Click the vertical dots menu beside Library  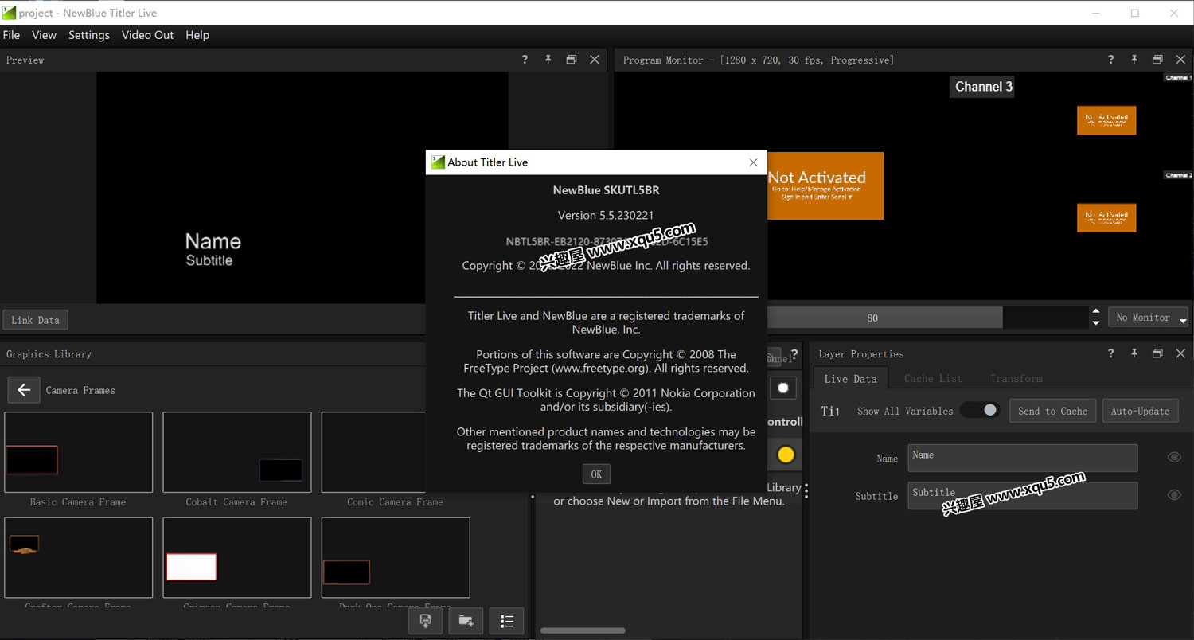(806, 490)
